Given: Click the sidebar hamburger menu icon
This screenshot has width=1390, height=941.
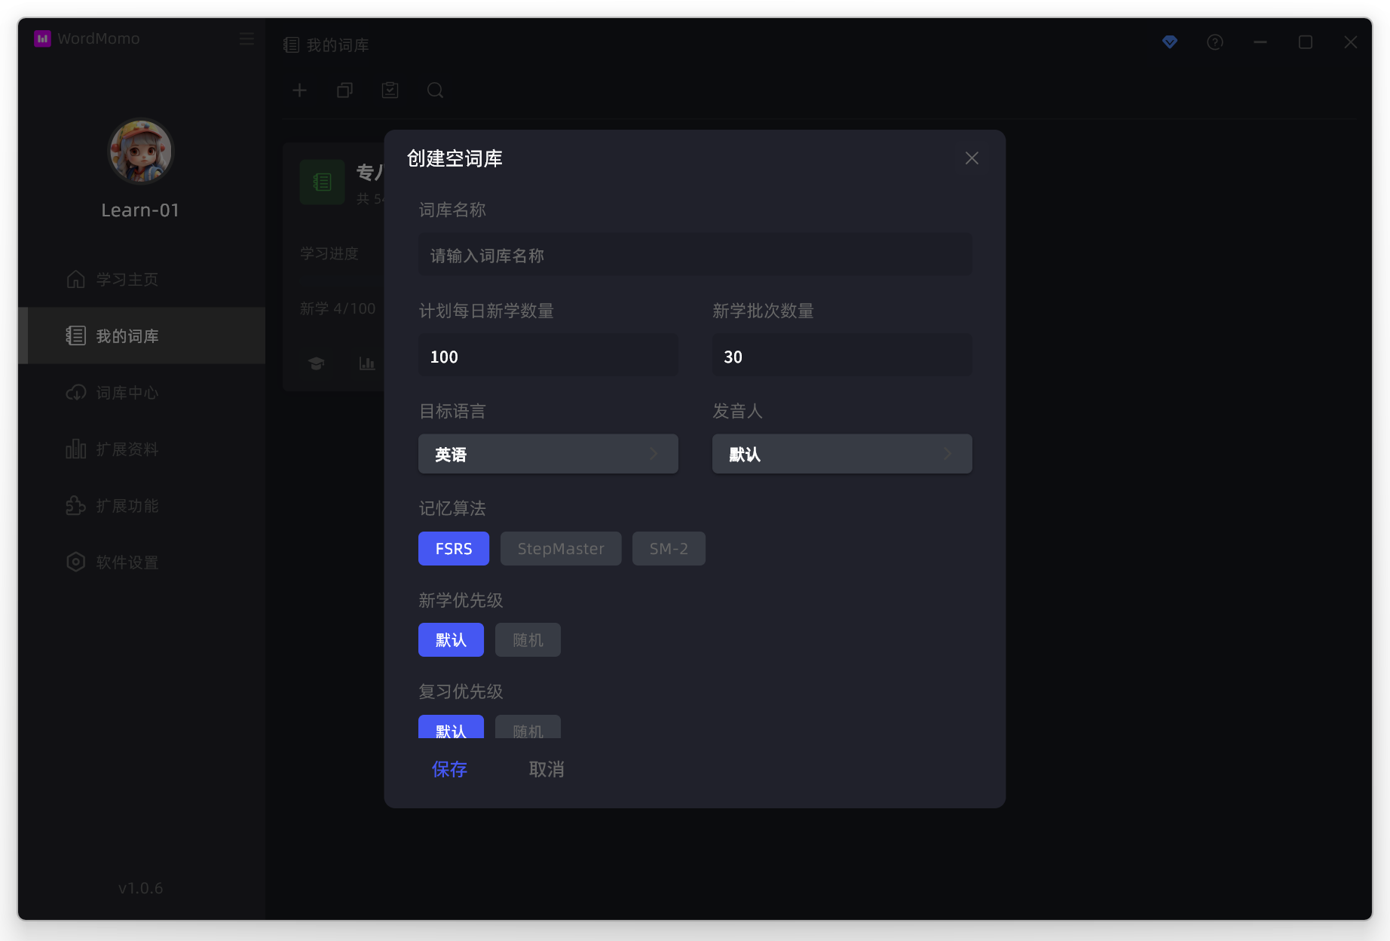Looking at the screenshot, I should (x=246, y=38).
